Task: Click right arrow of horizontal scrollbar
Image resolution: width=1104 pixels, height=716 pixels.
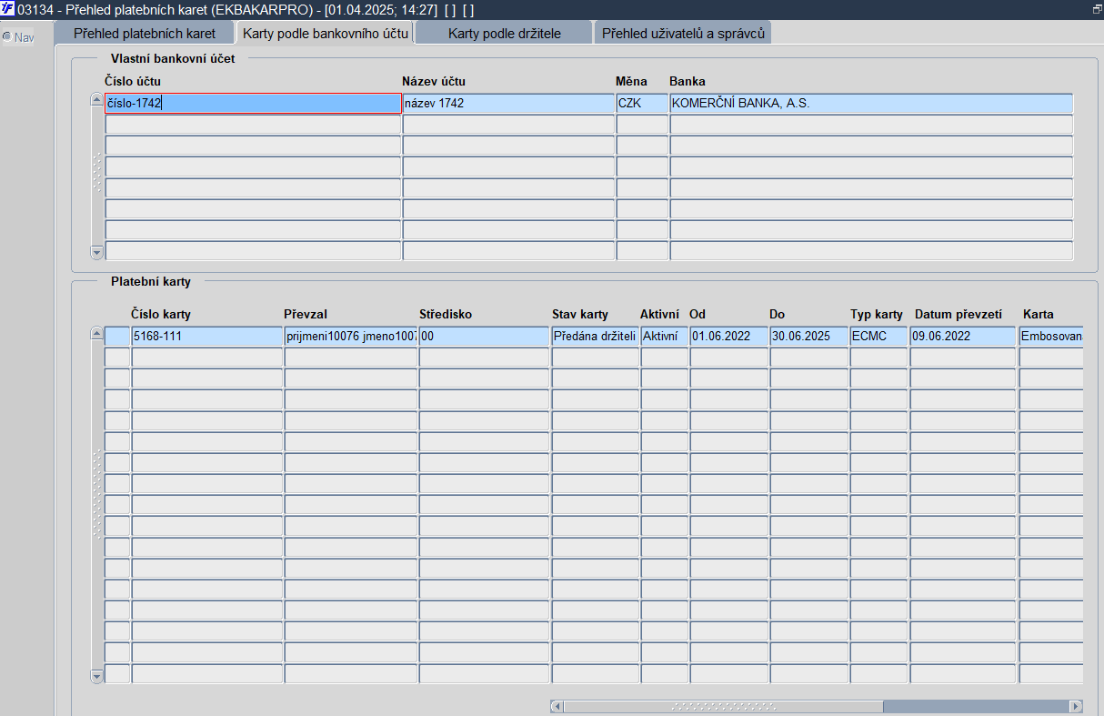Action: (1076, 707)
